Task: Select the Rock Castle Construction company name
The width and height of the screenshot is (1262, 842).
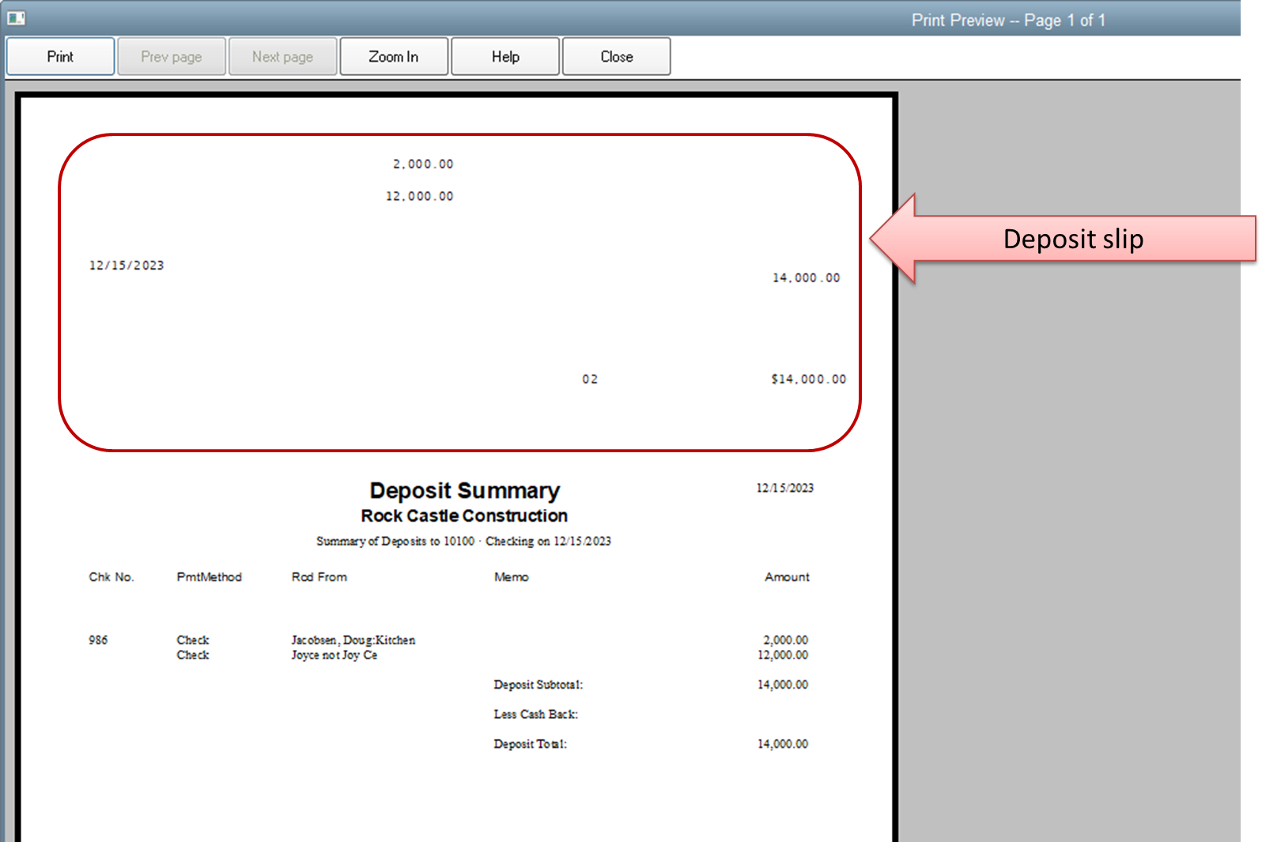Action: tap(464, 516)
